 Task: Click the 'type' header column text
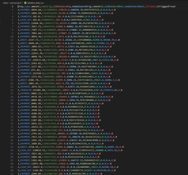(x=27, y=6)
